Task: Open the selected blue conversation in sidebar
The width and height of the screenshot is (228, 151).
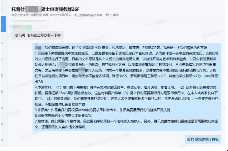Action: pos(3,24)
